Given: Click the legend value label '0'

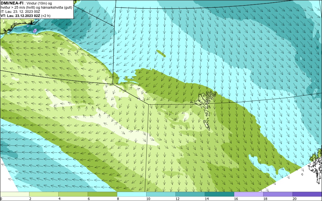Looking at the screenshot, I should 1,199.
